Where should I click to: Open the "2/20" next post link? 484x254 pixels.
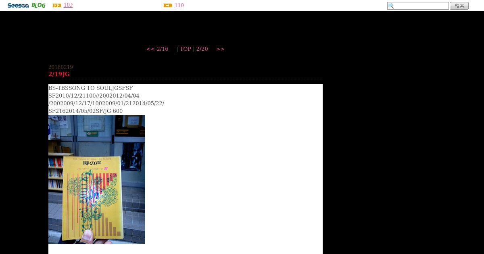[x=202, y=49]
